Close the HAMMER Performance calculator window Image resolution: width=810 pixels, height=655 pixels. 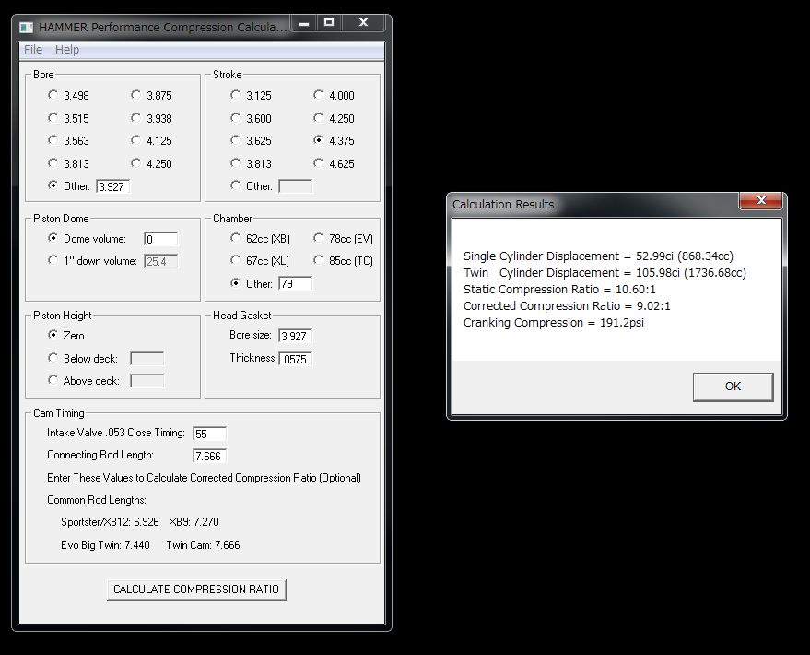point(364,23)
